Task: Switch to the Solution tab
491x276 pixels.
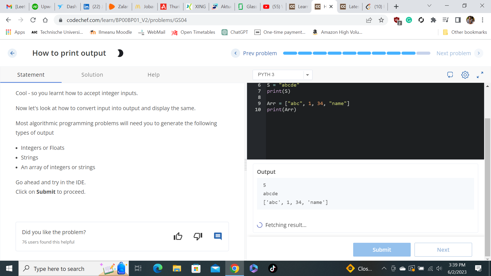Action: [x=92, y=75]
